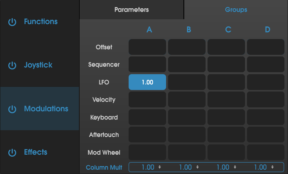
Task: Click the Velocity row label
Action: click(x=104, y=99)
